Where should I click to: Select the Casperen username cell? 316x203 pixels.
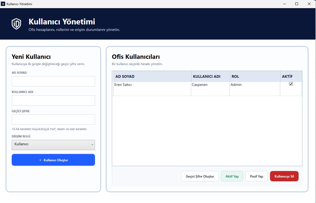(x=210, y=89)
